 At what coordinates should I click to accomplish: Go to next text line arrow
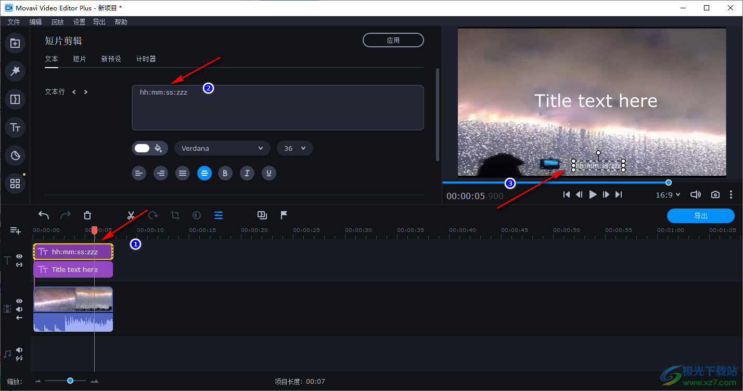coord(86,92)
